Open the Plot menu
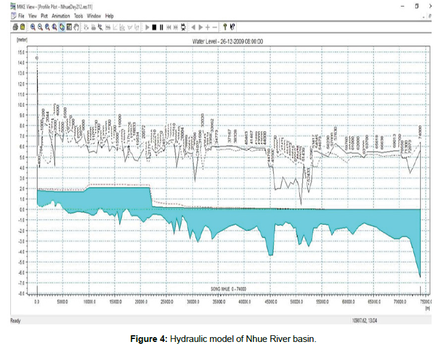The height and width of the screenshot is (345, 448). (x=45, y=16)
